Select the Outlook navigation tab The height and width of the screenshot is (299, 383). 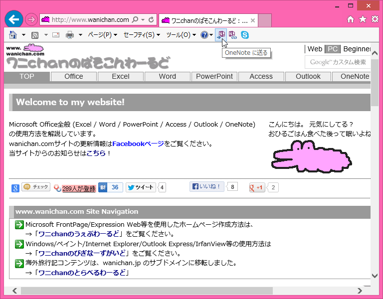point(308,77)
